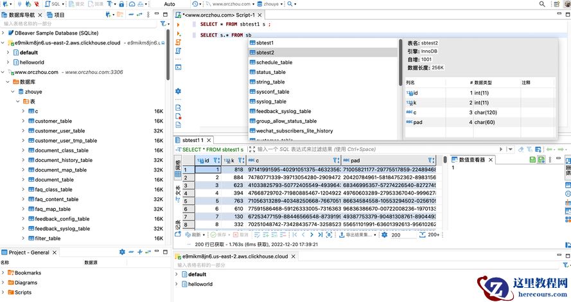Viewport: 571px width, 302px height.
Task: Click the filter icon on column c
Action: [335, 160]
